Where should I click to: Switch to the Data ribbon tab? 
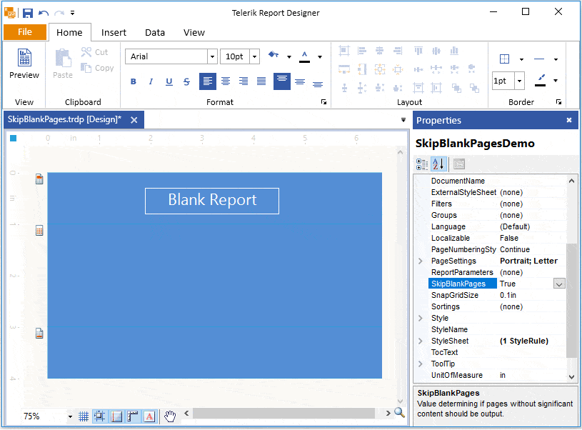point(155,33)
